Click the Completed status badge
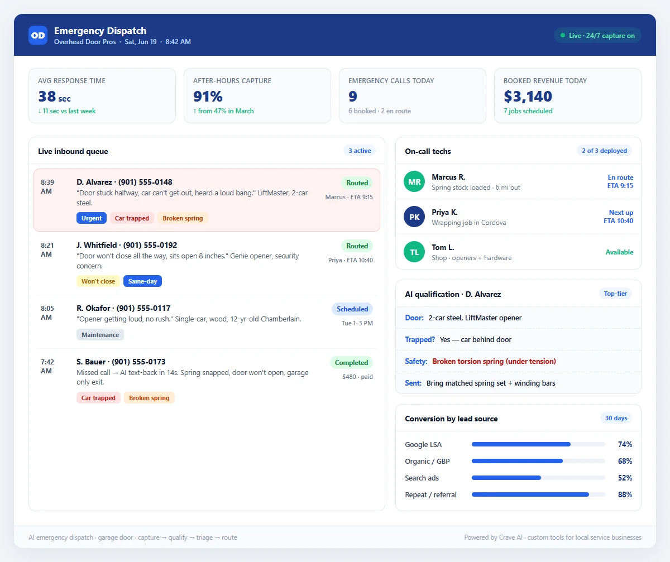 point(351,363)
